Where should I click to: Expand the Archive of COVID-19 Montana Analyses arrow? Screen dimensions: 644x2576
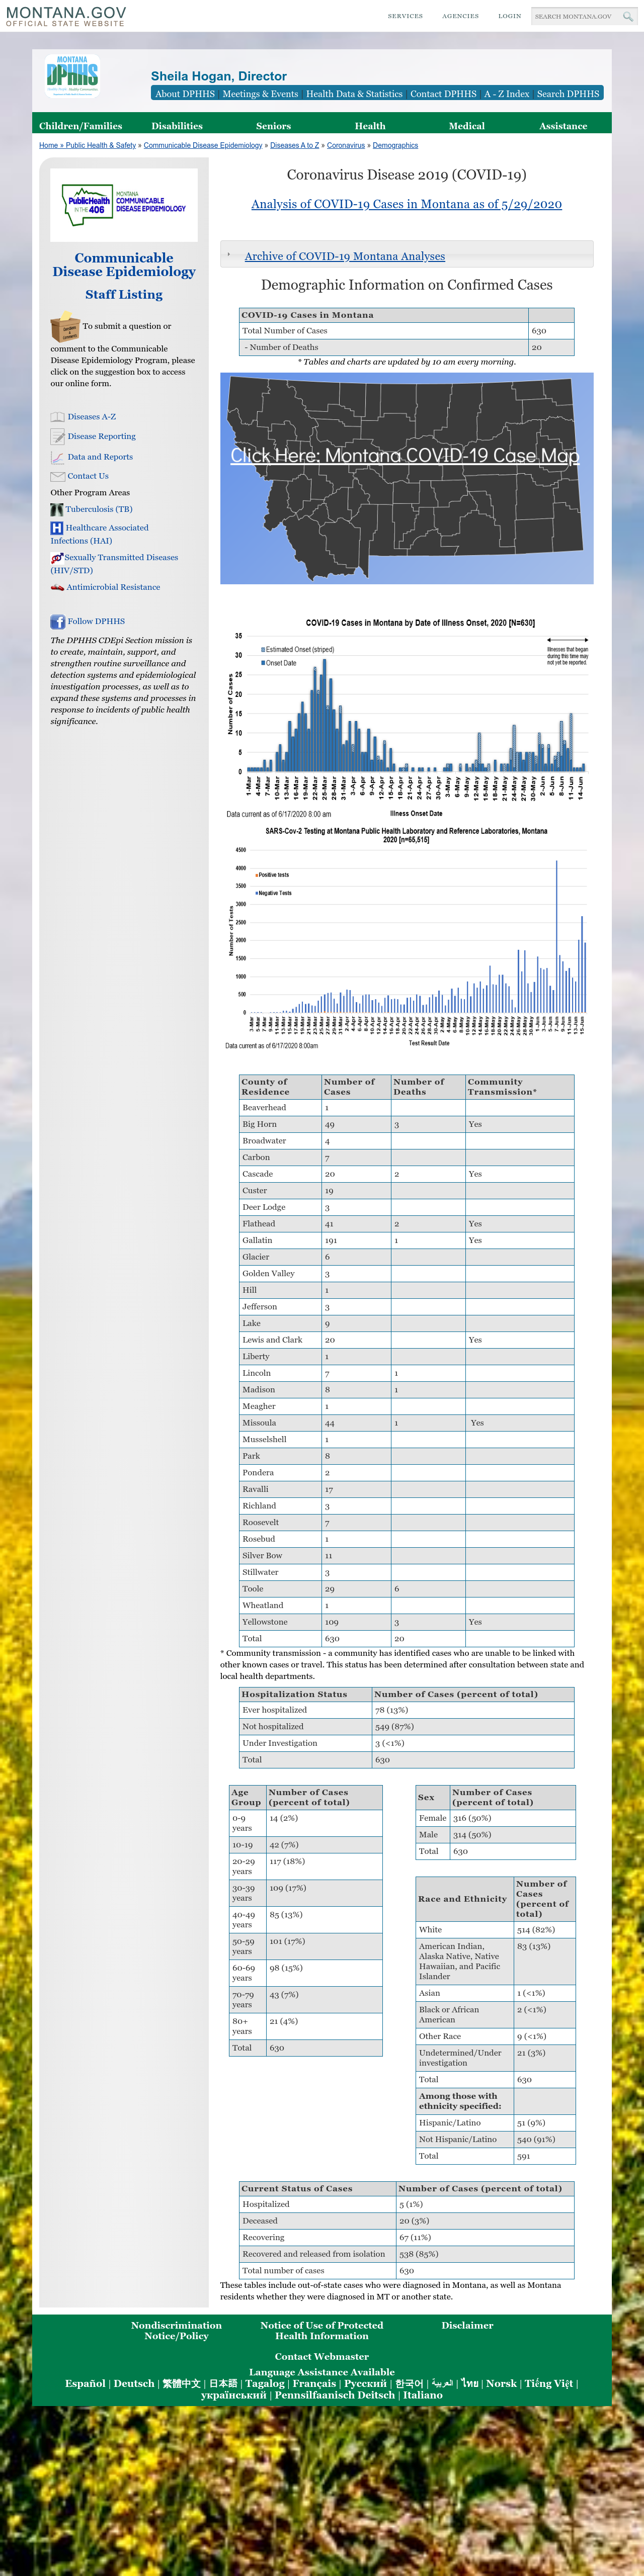tap(229, 255)
